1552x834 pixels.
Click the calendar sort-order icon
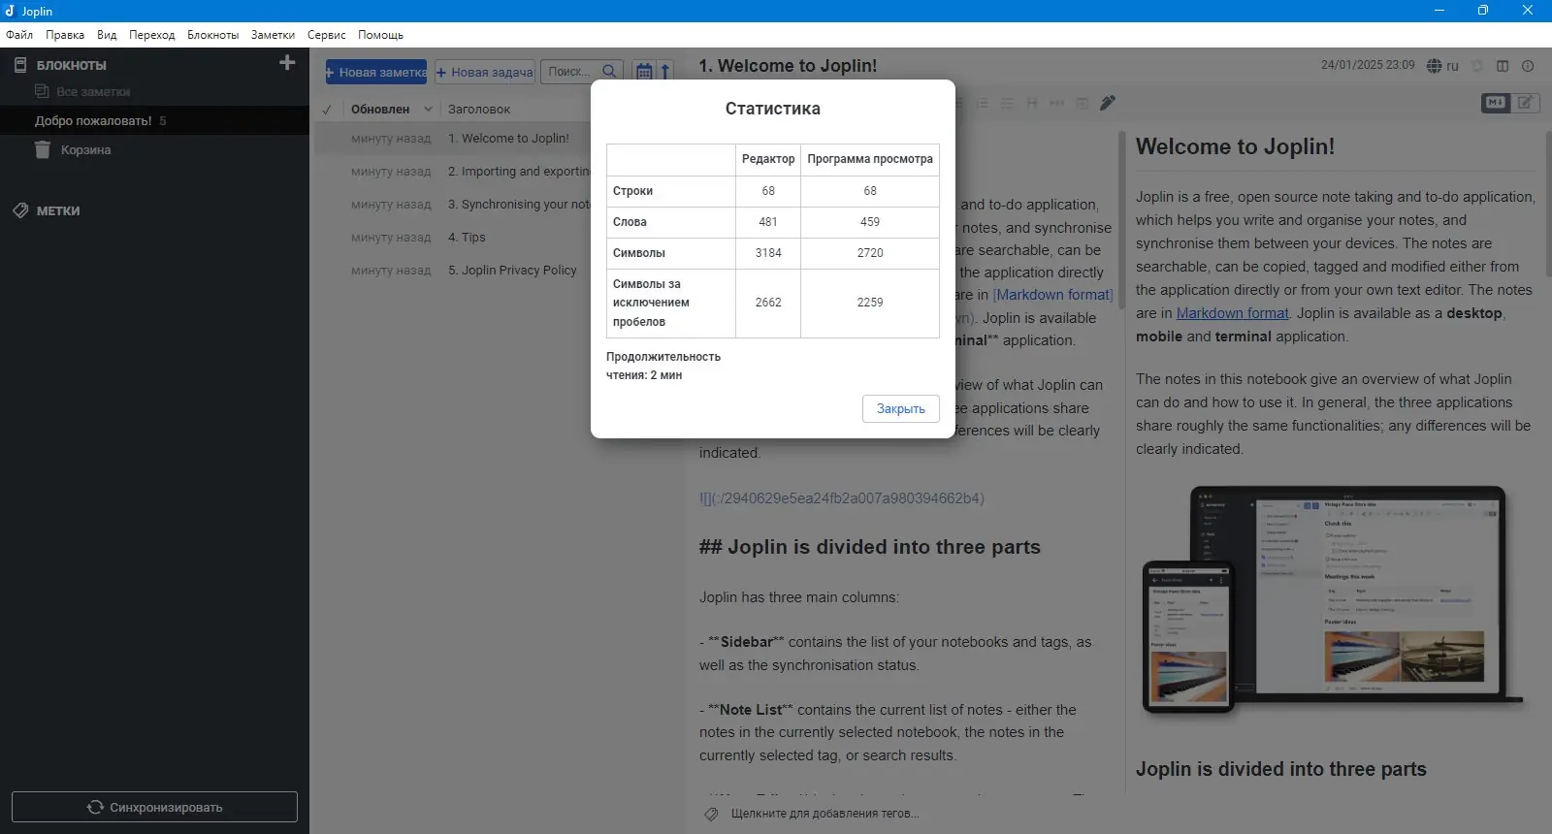(x=644, y=72)
